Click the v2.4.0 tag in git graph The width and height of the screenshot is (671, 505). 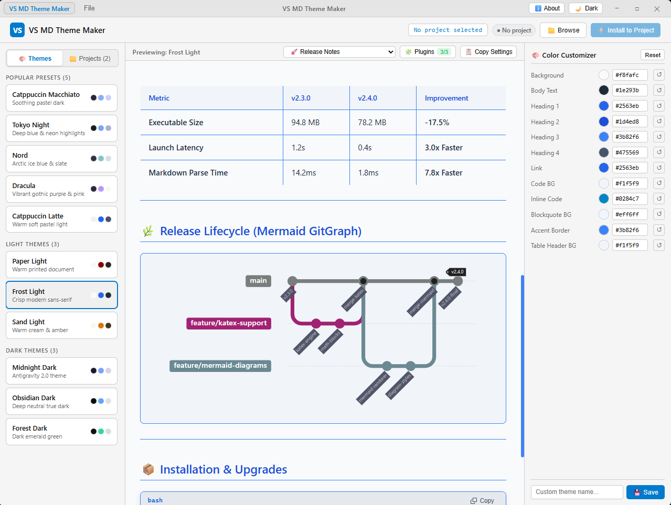click(456, 272)
